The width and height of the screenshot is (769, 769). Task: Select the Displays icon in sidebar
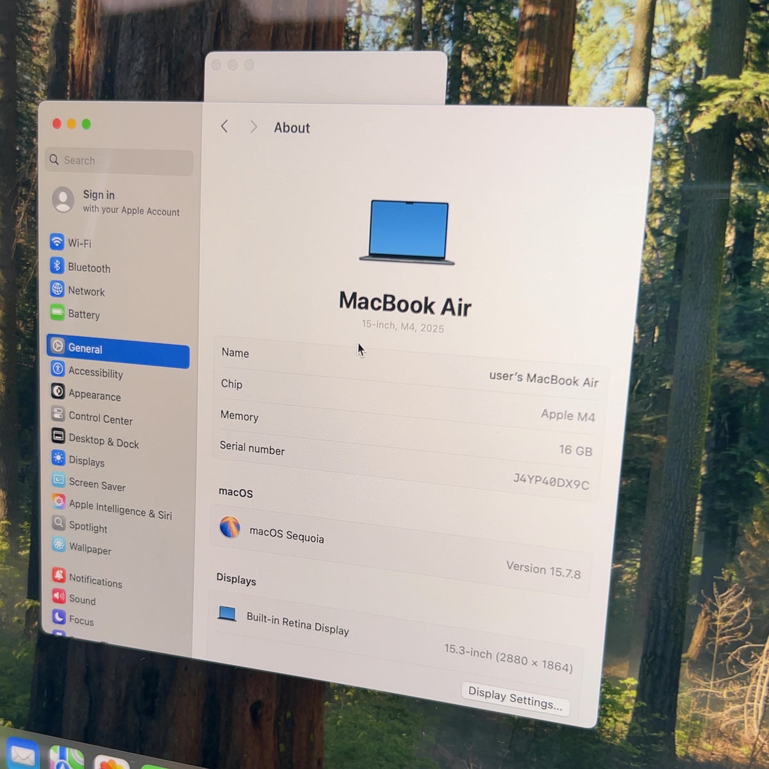pos(58,458)
